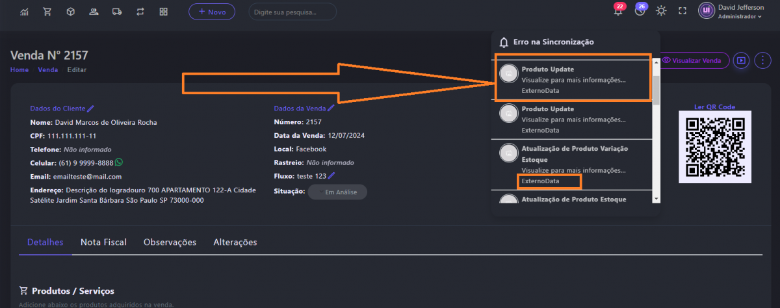Open the customers people icon
The image size is (780, 308).
pyautogui.click(x=94, y=12)
